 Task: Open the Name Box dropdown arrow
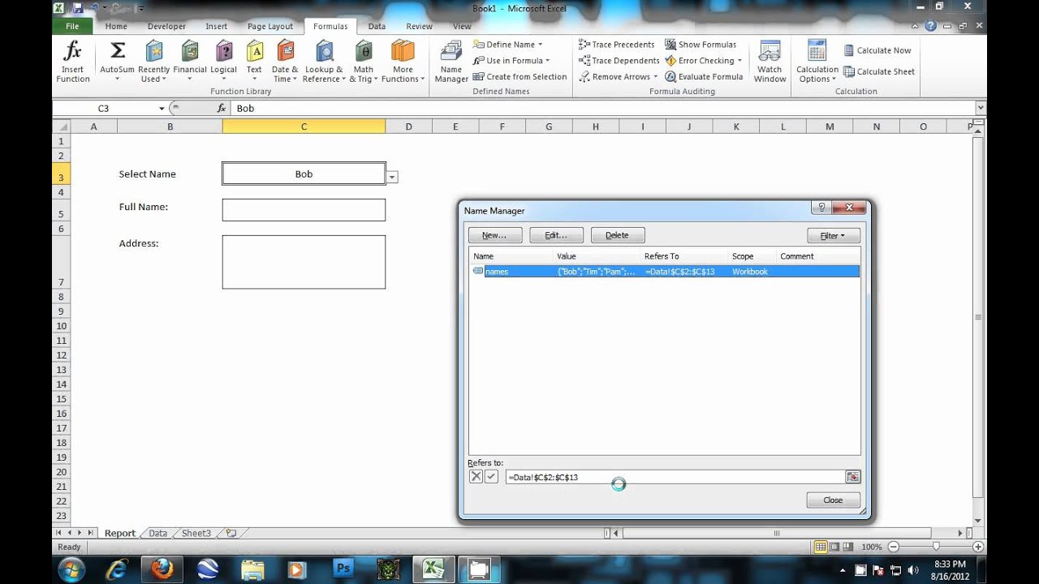click(x=162, y=108)
